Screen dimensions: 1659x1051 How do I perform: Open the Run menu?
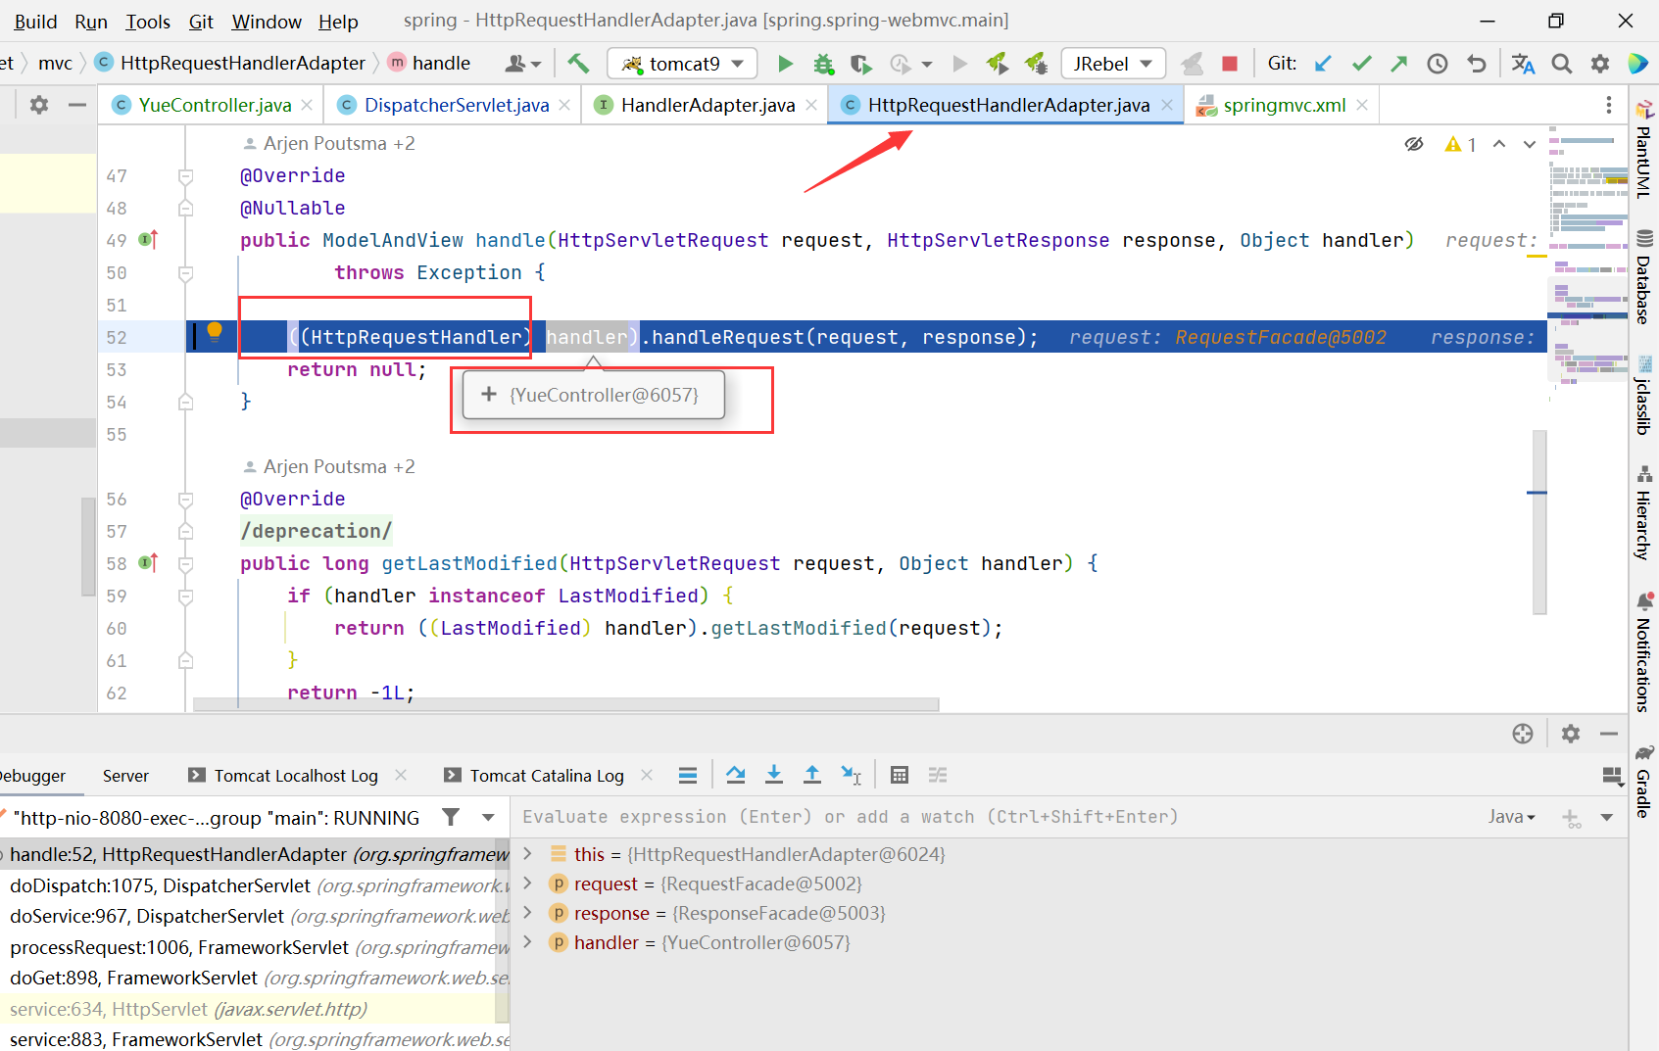click(x=91, y=22)
